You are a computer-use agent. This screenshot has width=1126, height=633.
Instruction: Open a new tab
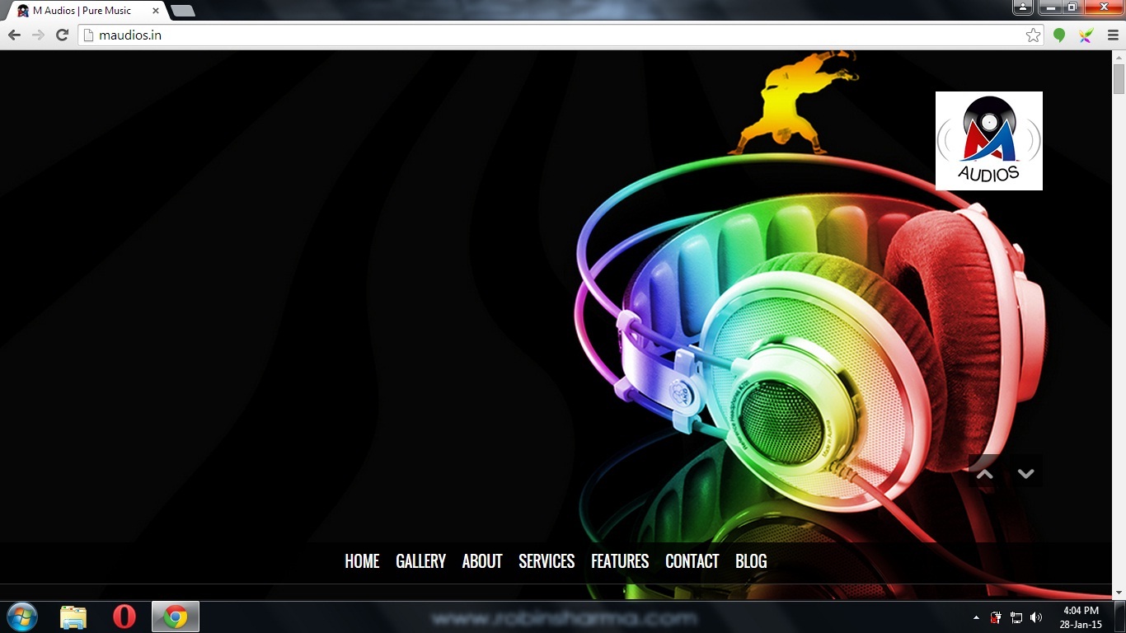pyautogui.click(x=182, y=11)
